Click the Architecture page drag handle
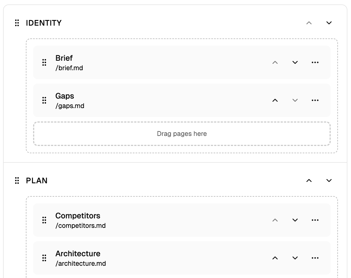 [x=44, y=258]
